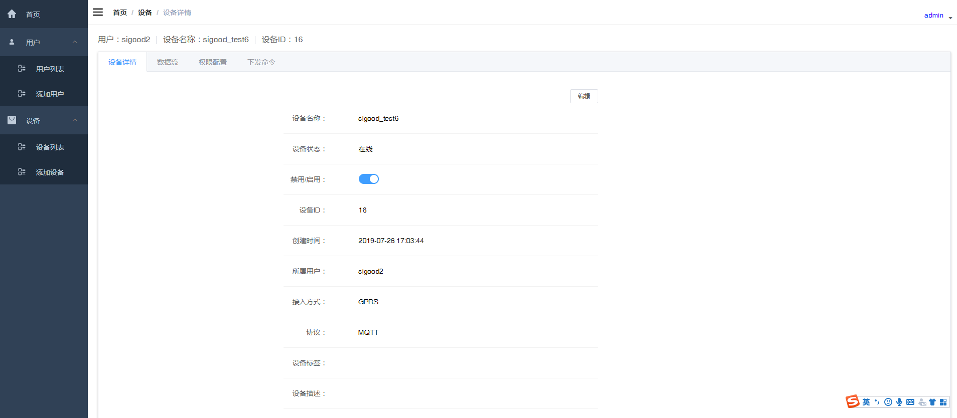Image resolution: width=957 pixels, height=418 pixels.
Task: Open 添加设备 in the sidebar
Action: click(x=44, y=172)
